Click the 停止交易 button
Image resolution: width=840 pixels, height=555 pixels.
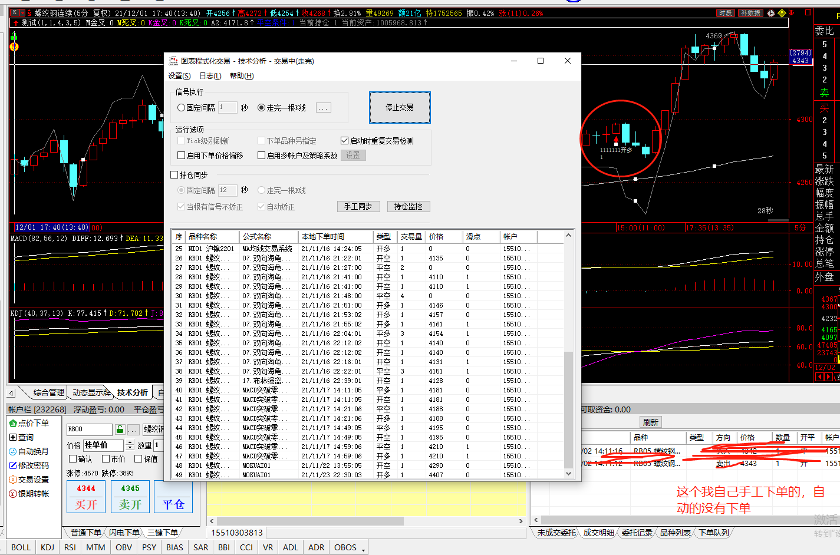pos(400,107)
